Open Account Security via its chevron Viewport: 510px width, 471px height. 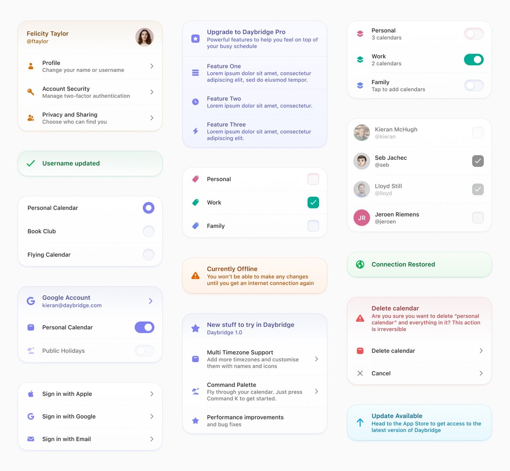click(x=152, y=92)
